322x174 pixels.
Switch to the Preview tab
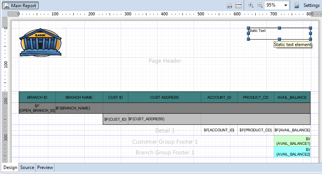click(x=45, y=167)
